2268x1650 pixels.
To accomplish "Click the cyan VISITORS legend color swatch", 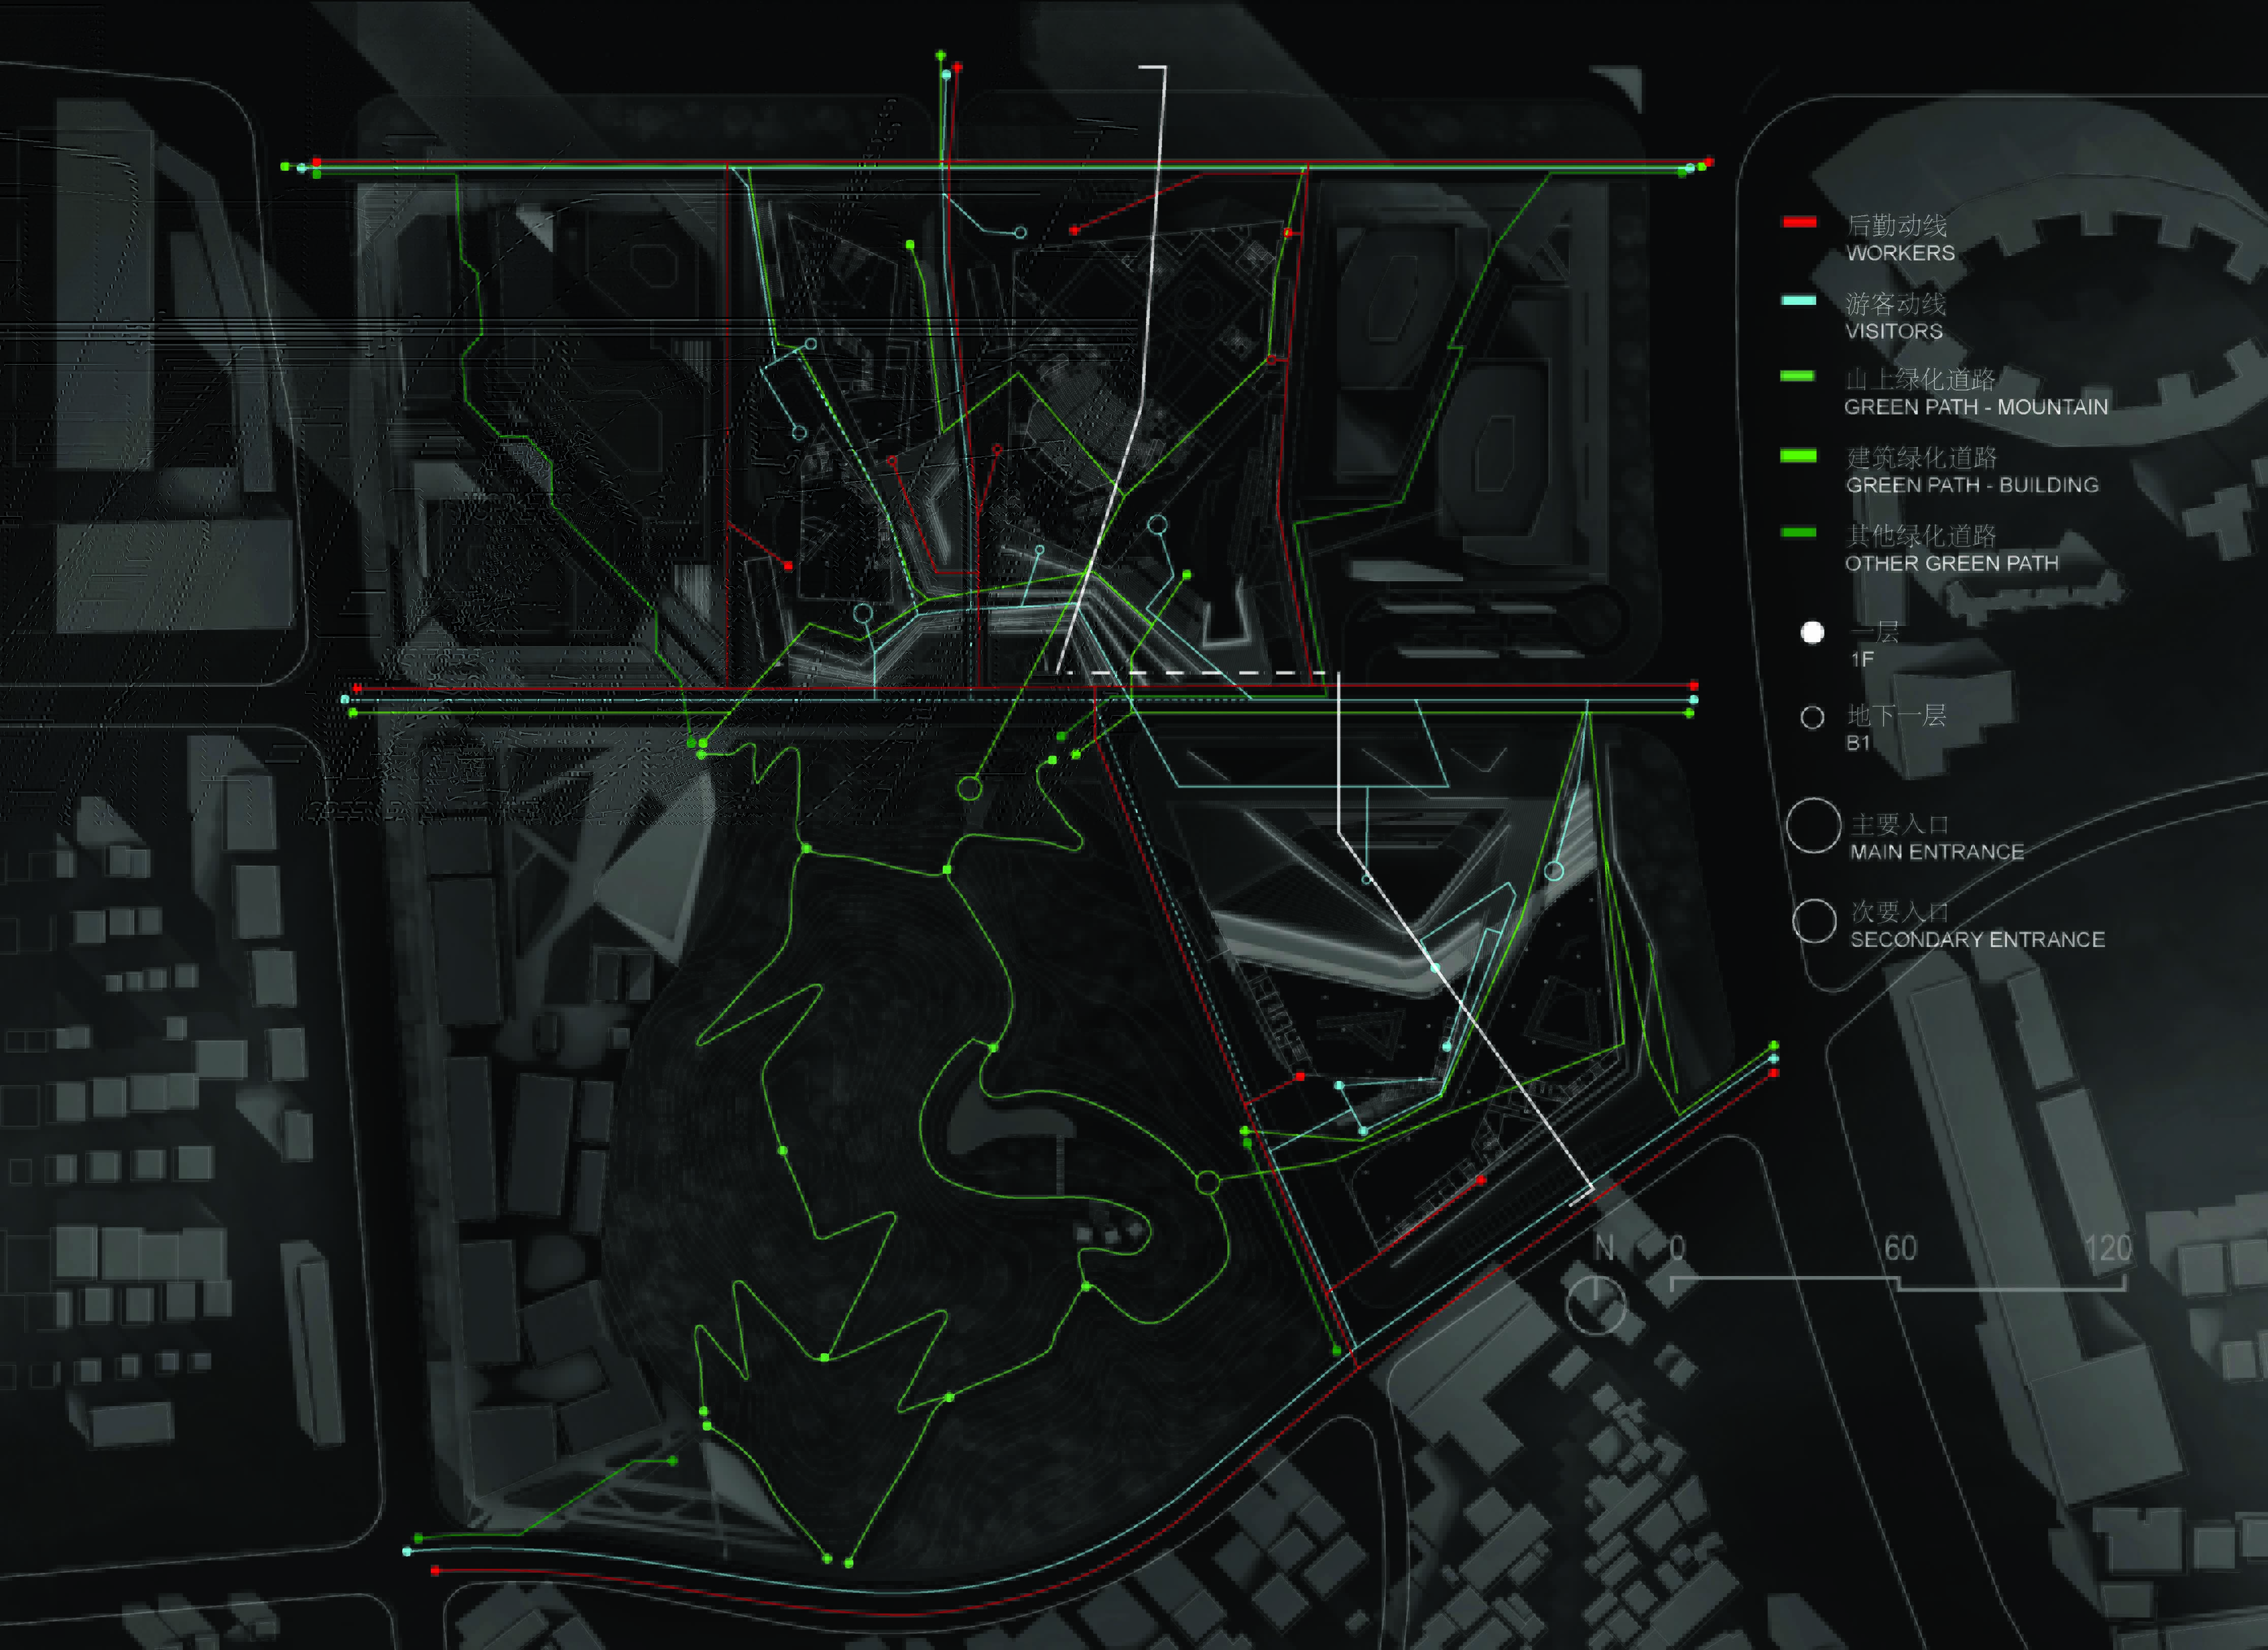I will pyautogui.click(x=1799, y=300).
